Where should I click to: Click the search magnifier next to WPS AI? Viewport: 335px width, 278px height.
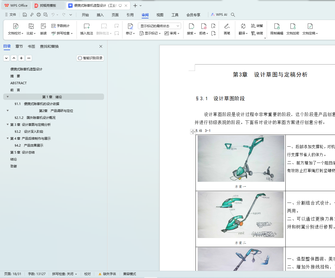click(x=233, y=15)
